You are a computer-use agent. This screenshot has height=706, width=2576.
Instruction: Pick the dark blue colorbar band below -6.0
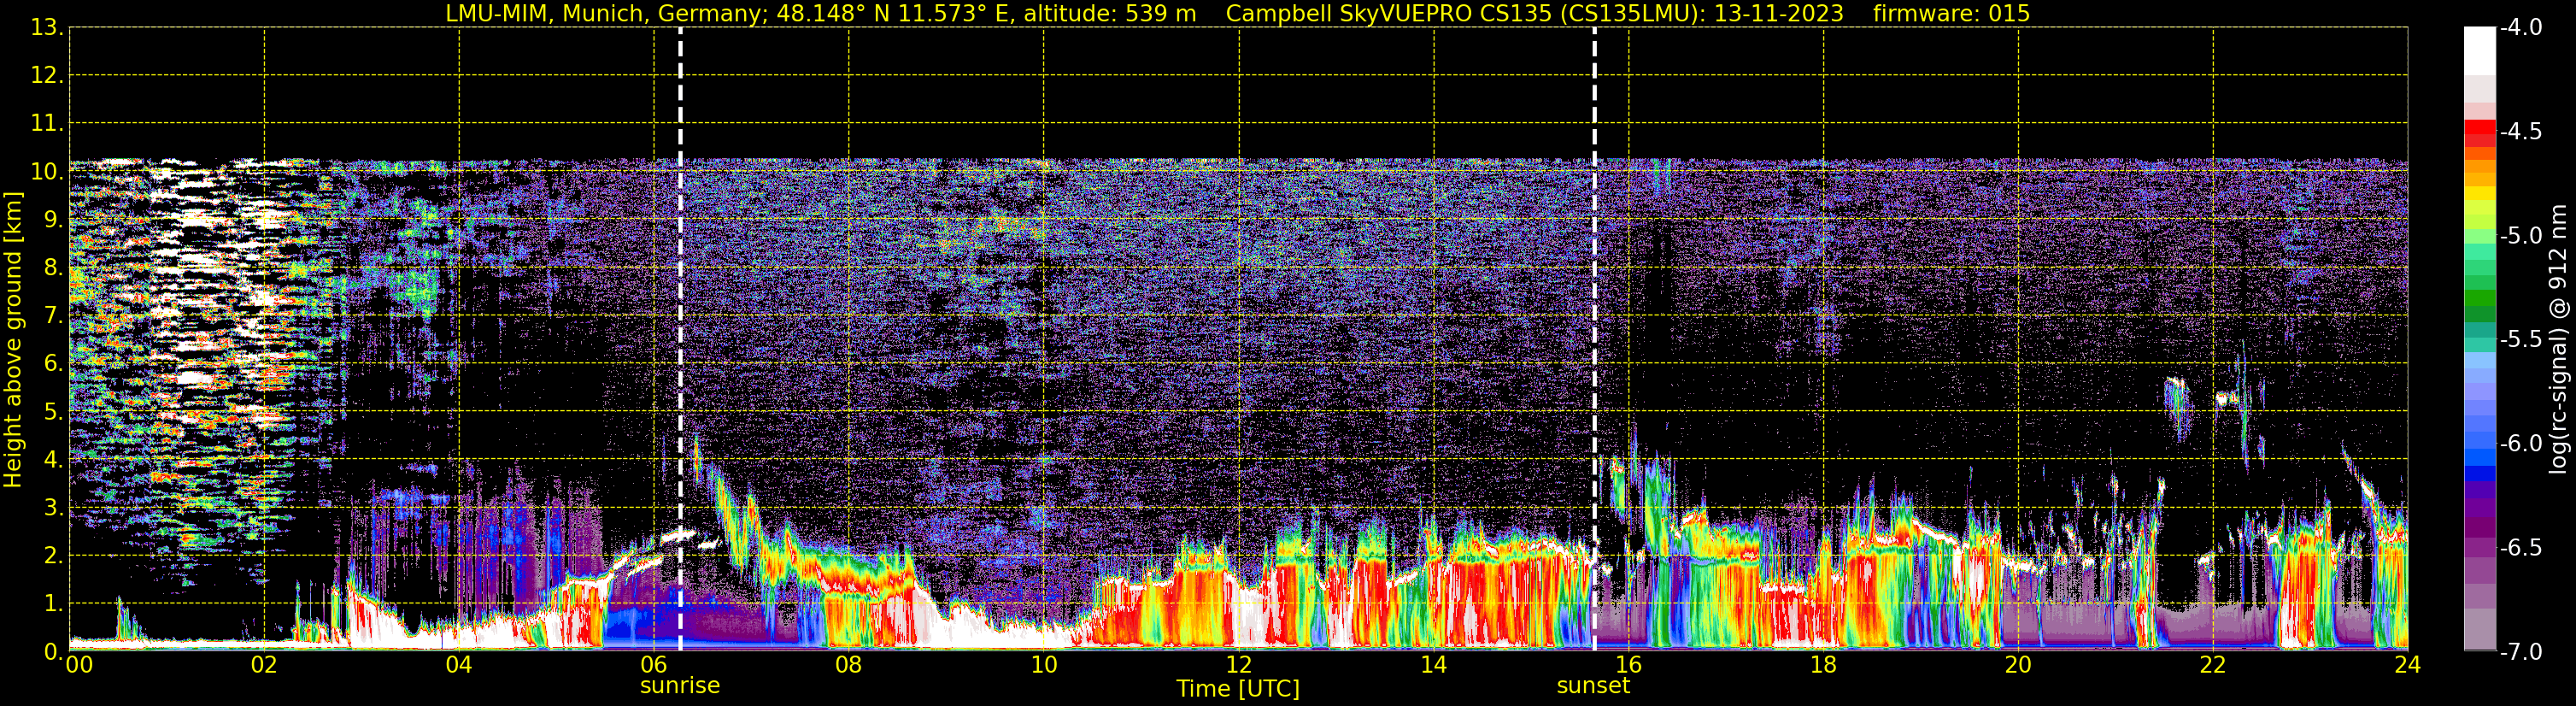pos(2479,474)
